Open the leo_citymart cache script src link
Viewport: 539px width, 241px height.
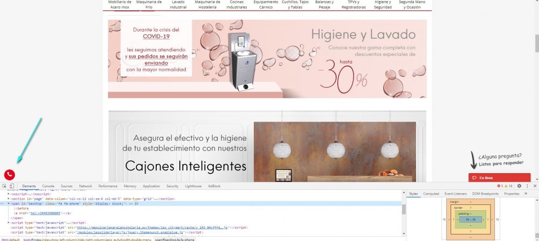point(153,228)
